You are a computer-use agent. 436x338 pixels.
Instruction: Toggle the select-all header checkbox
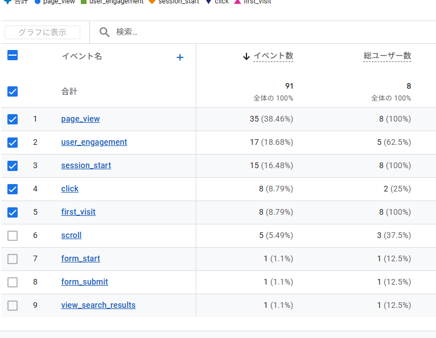tap(13, 56)
